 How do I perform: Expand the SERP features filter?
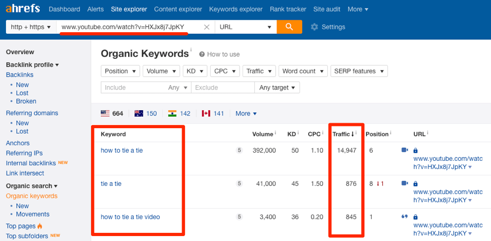click(x=358, y=71)
